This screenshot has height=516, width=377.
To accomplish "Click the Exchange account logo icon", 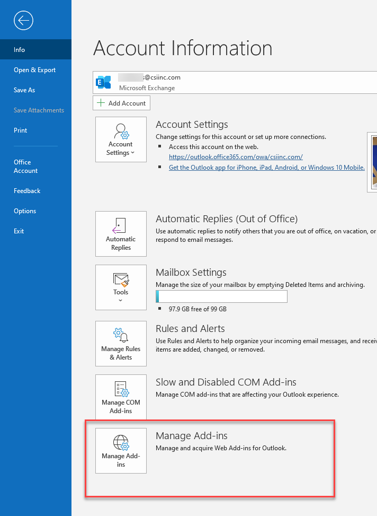I will (104, 82).
